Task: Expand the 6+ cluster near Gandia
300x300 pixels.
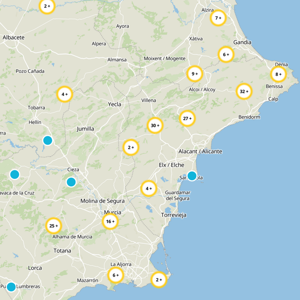Action: coord(226,54)
